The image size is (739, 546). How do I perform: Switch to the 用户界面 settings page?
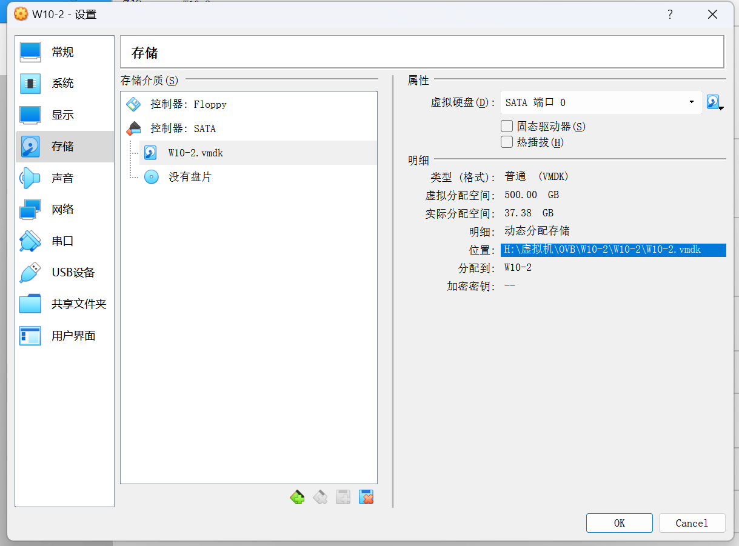(x=64, y=335)
